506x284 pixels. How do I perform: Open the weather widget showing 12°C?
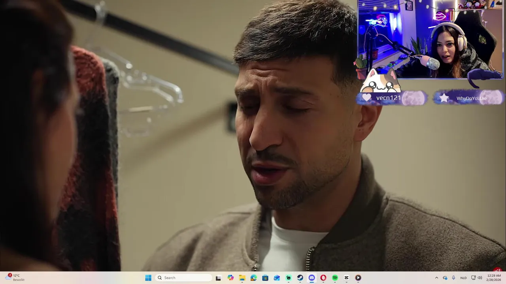pyautogui.click(x=15, y=278)
